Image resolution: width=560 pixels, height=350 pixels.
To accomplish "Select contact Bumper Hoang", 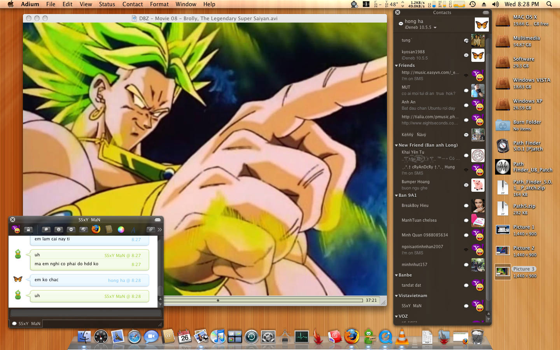I will pos(440,185).
